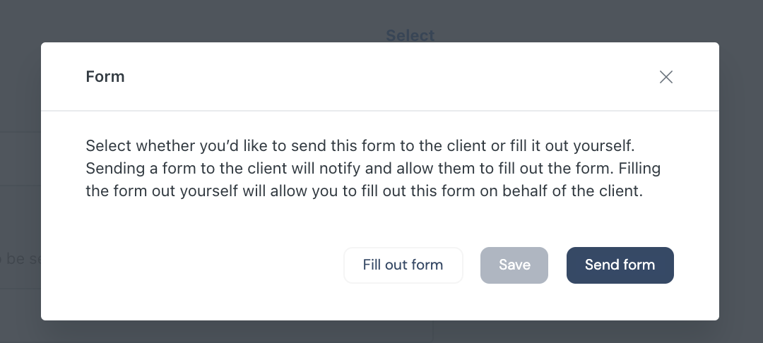763x343 pixels.
Task: Click blank header space between Form title and X
Action: point(389,77)
